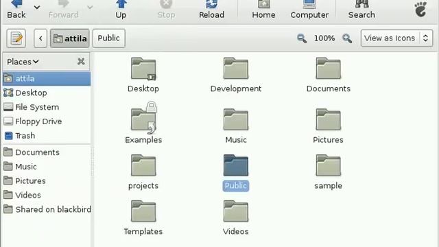Open Documents bookmark in the sidebar
This screenshot has width=439, height=247.
pyautogui.click(x=47, y=152)
